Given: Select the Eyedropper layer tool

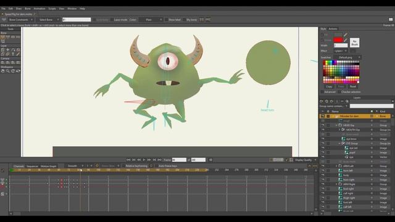Looking at the screenshot, I should click(x=18, y=54).
